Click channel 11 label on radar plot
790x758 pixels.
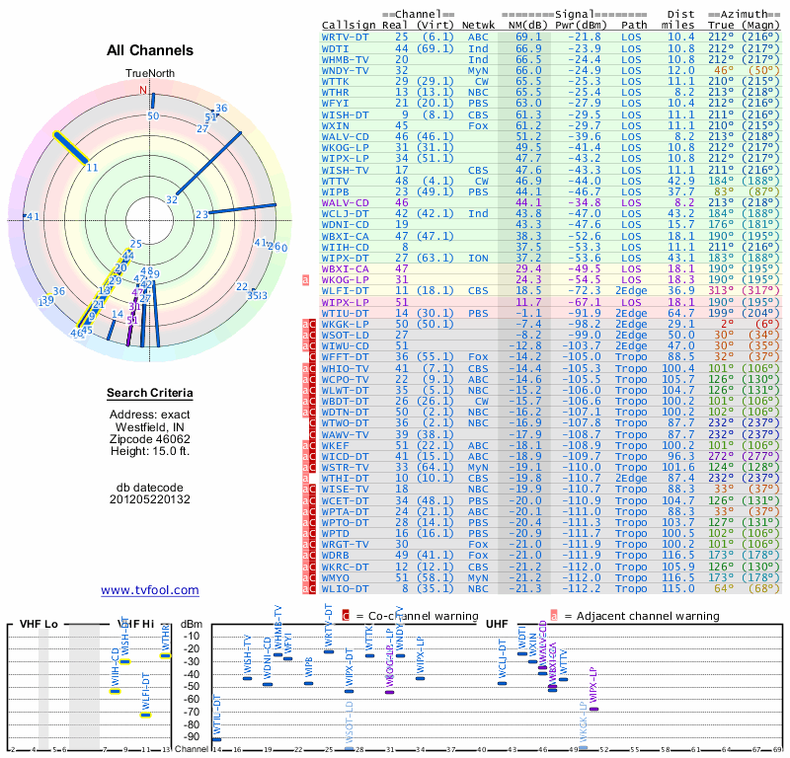(x=92, y=168)
